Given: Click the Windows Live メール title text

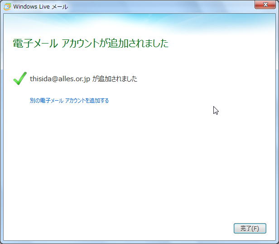Looking at the screenshot, I should click(x=41, y=7).
